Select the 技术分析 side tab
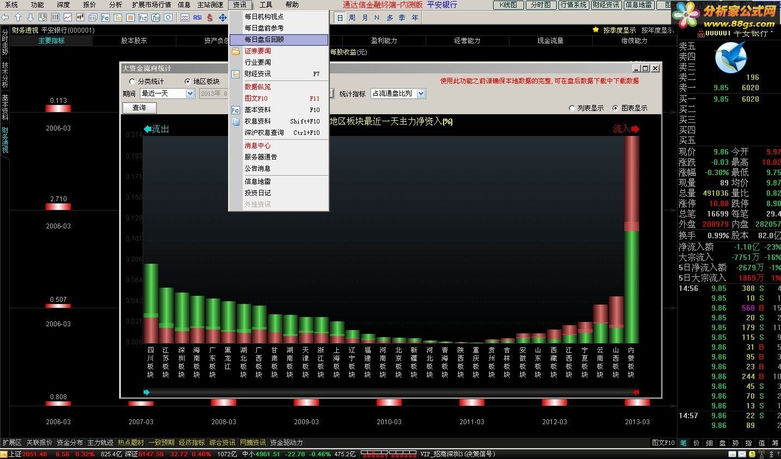This screenshot has width=781, height=459. click(5, 74)
